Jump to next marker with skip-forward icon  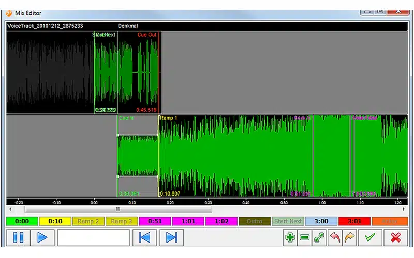coord(171,237)
